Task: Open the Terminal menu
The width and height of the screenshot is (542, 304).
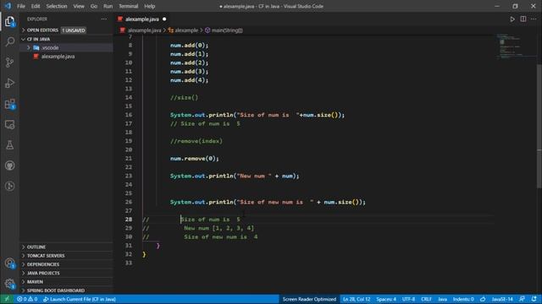Action: click(128, 6)
